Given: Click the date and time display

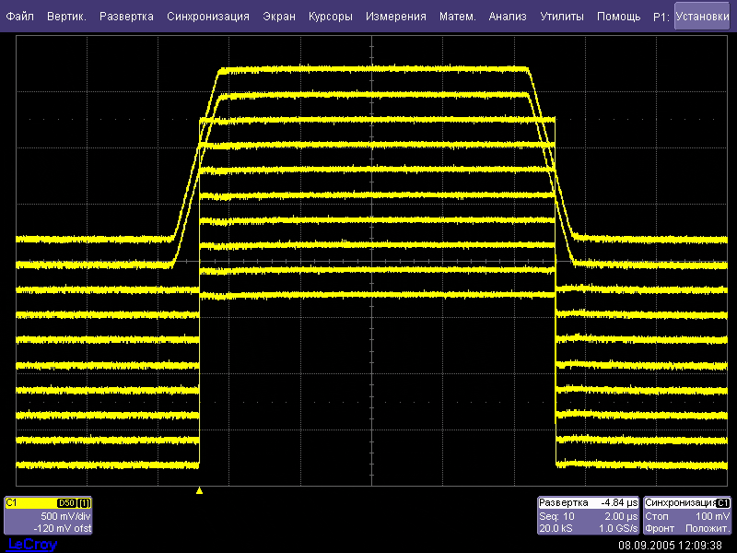Looking at the screenshot, I should pos(670,546).
